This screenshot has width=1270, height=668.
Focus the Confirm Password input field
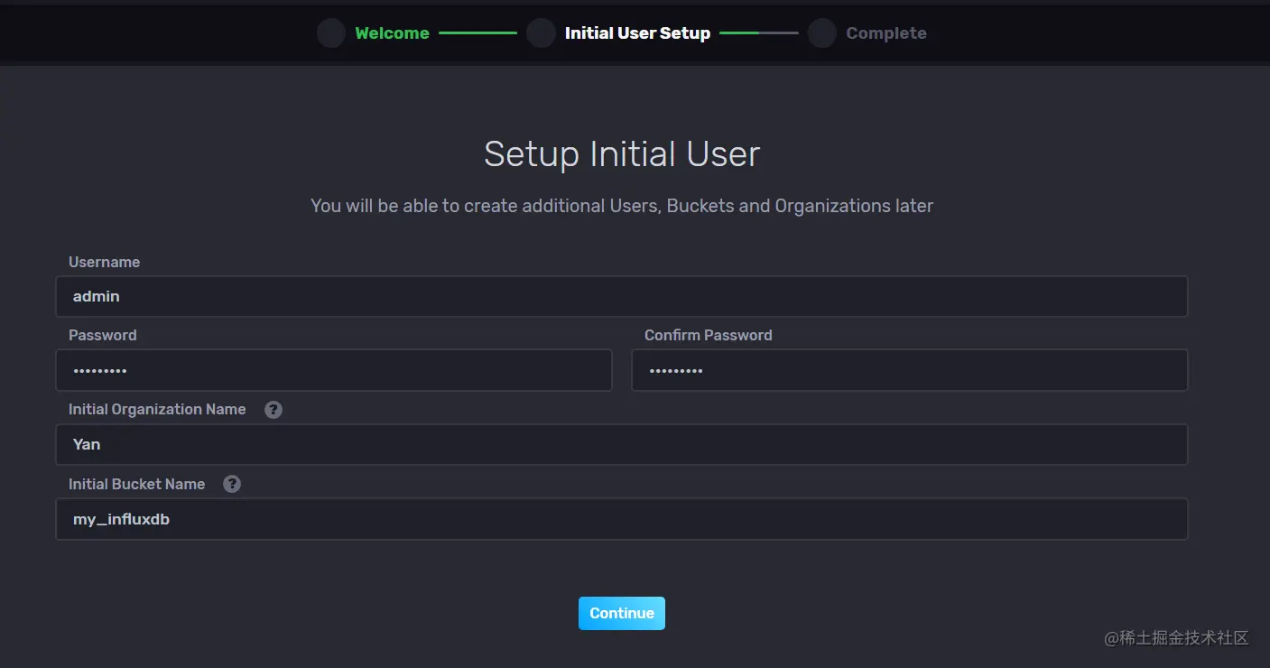point(910,370)
